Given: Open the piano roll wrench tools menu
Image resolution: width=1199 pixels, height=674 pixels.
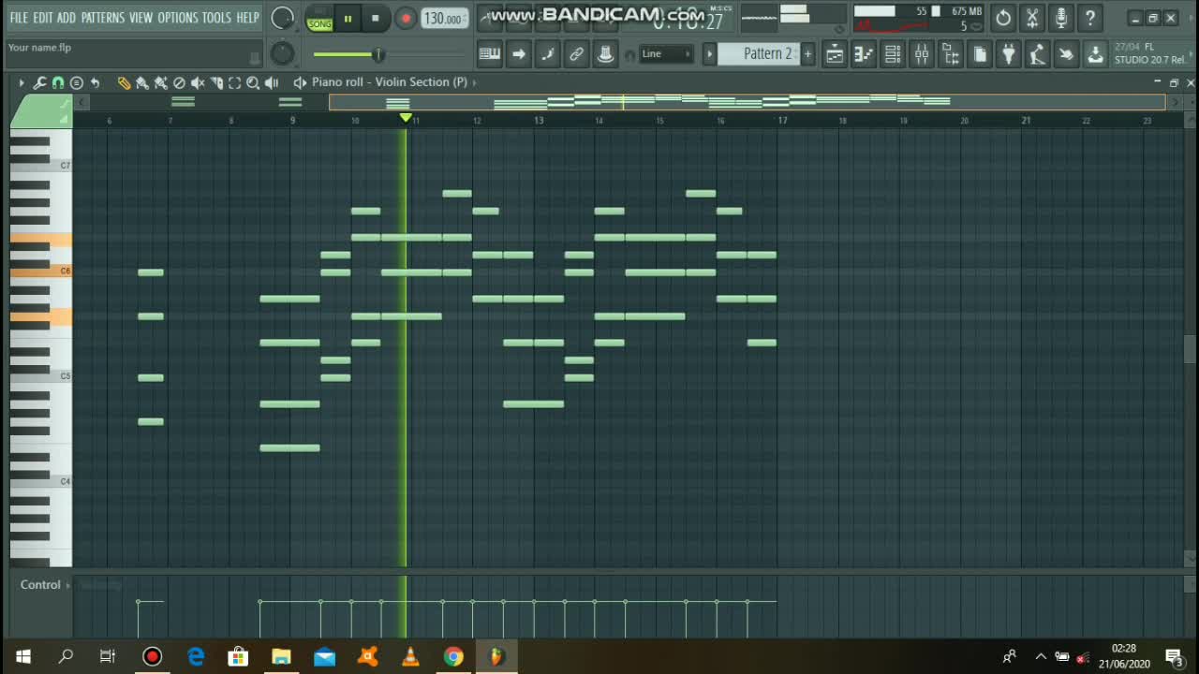Looking at the screenshot, I should [x=39, y=82].
